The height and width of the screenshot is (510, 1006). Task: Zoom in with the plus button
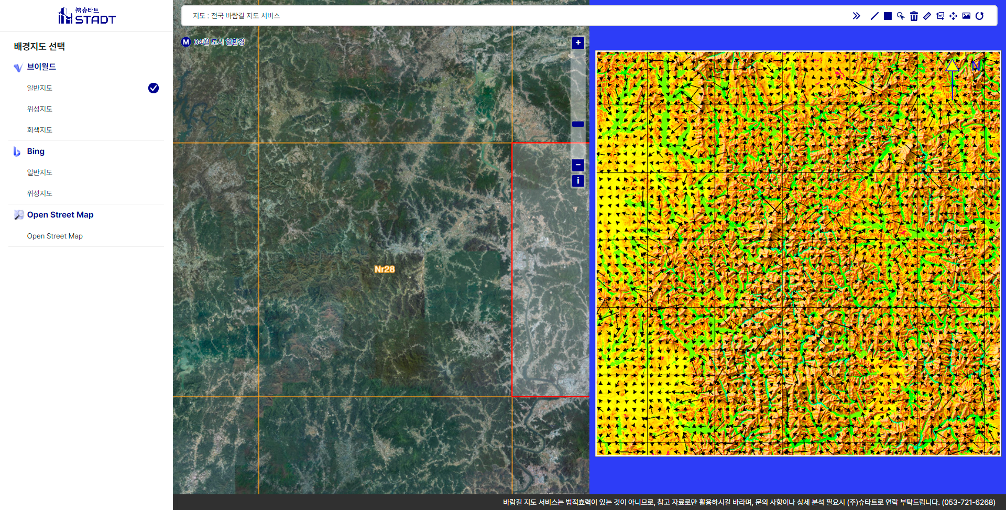coord(578,42)
